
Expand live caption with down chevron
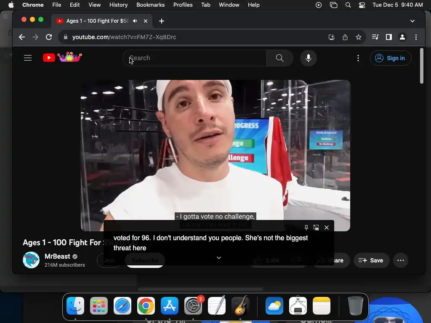(x=219, y=258)
